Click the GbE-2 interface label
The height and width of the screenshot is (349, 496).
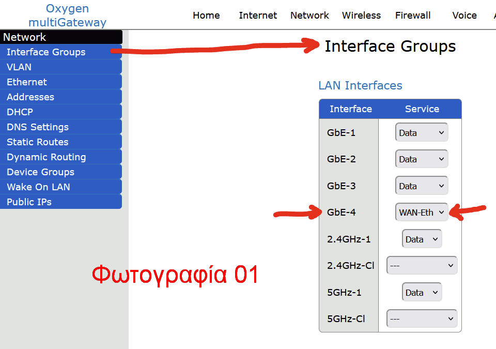[x=341, y=159]
